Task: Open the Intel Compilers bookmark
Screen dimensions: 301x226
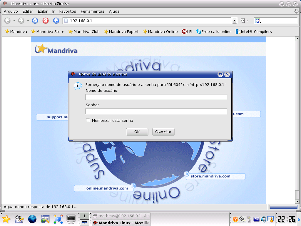Action: [x=254, y=31]
